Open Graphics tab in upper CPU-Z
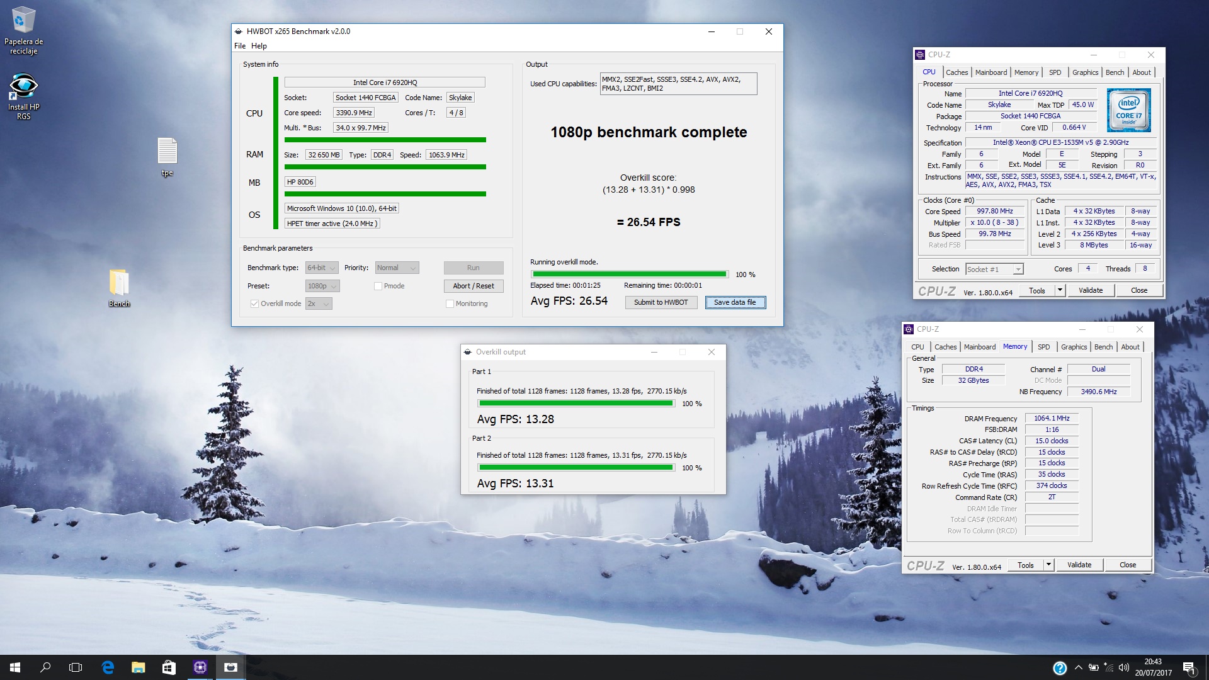This screenshot has height=680, width=1209. (1085, 72)
